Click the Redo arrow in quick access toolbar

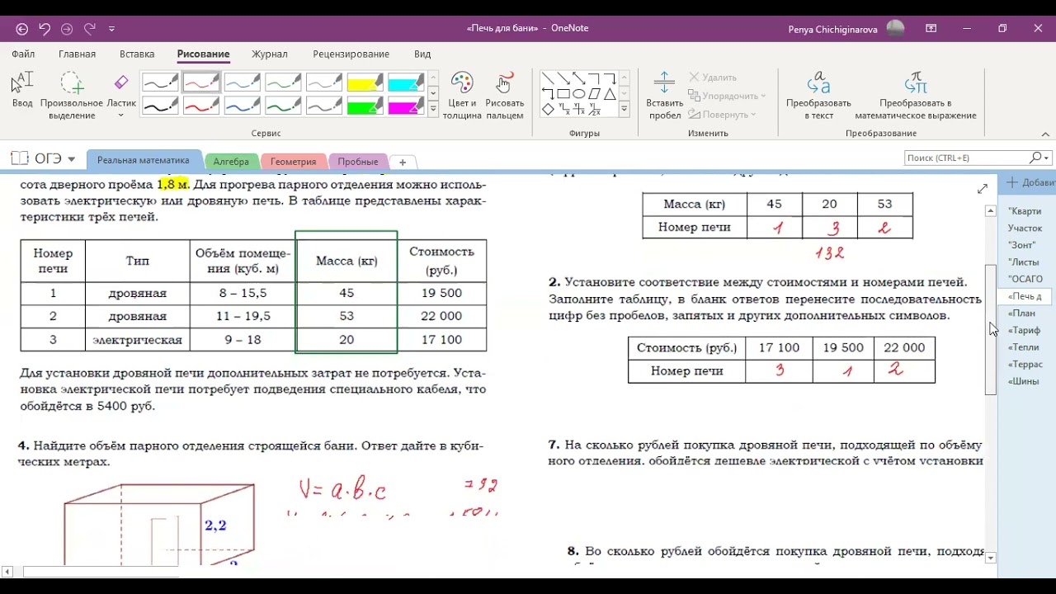90,29
